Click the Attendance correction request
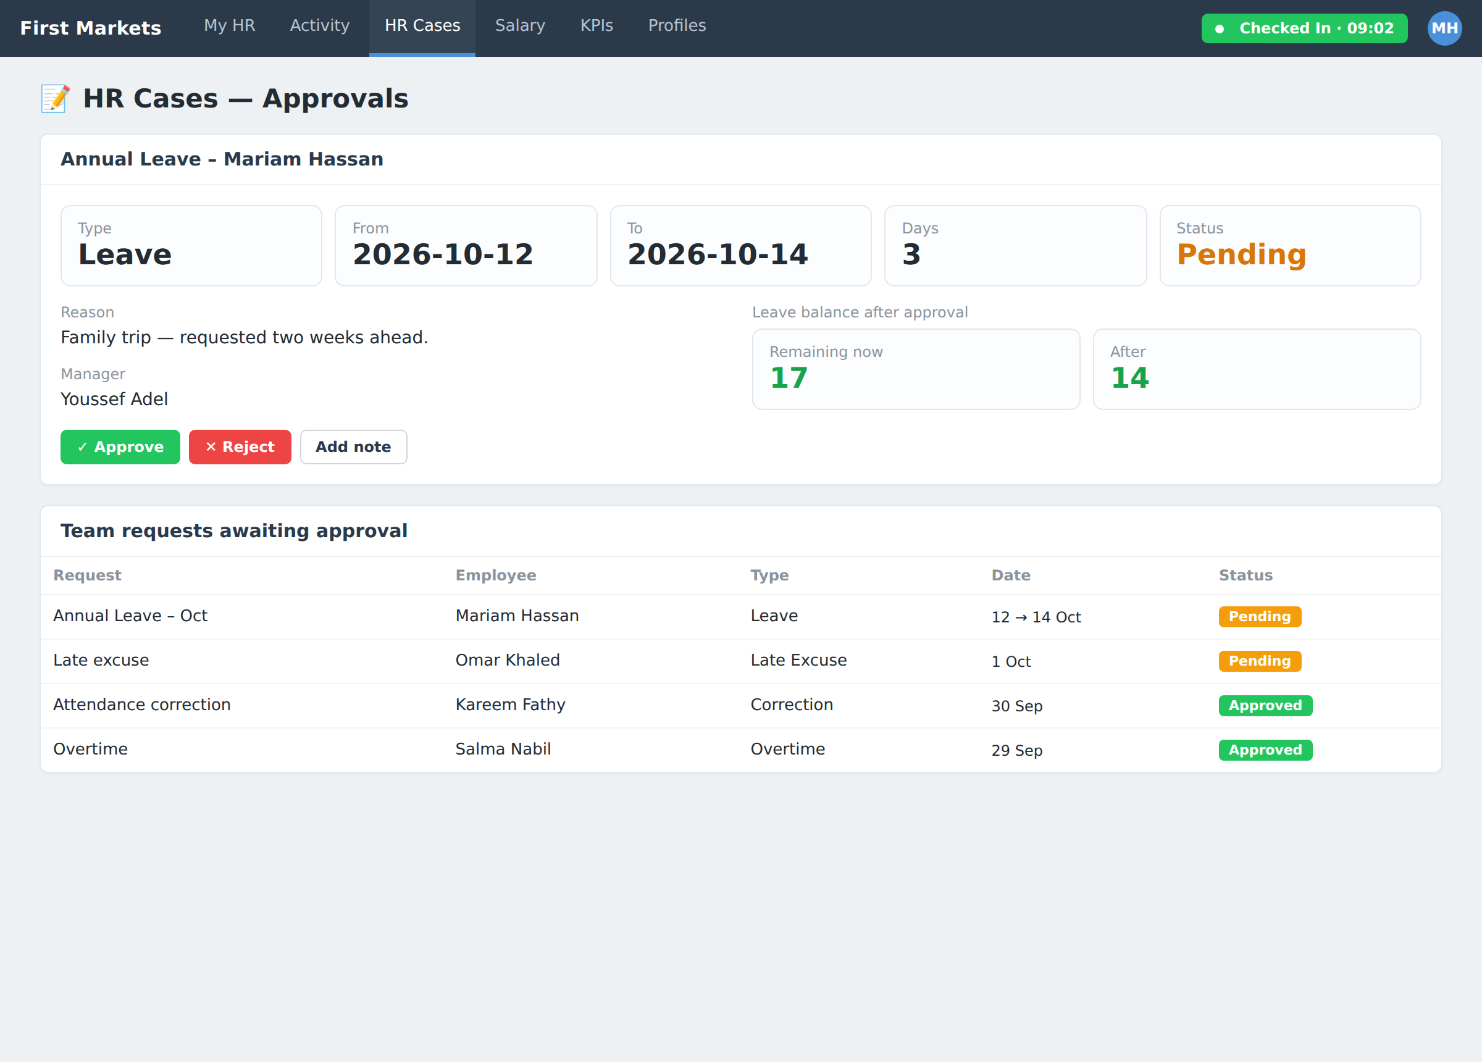Screen dimensions: 1482x1062 [x=142, y=705]
